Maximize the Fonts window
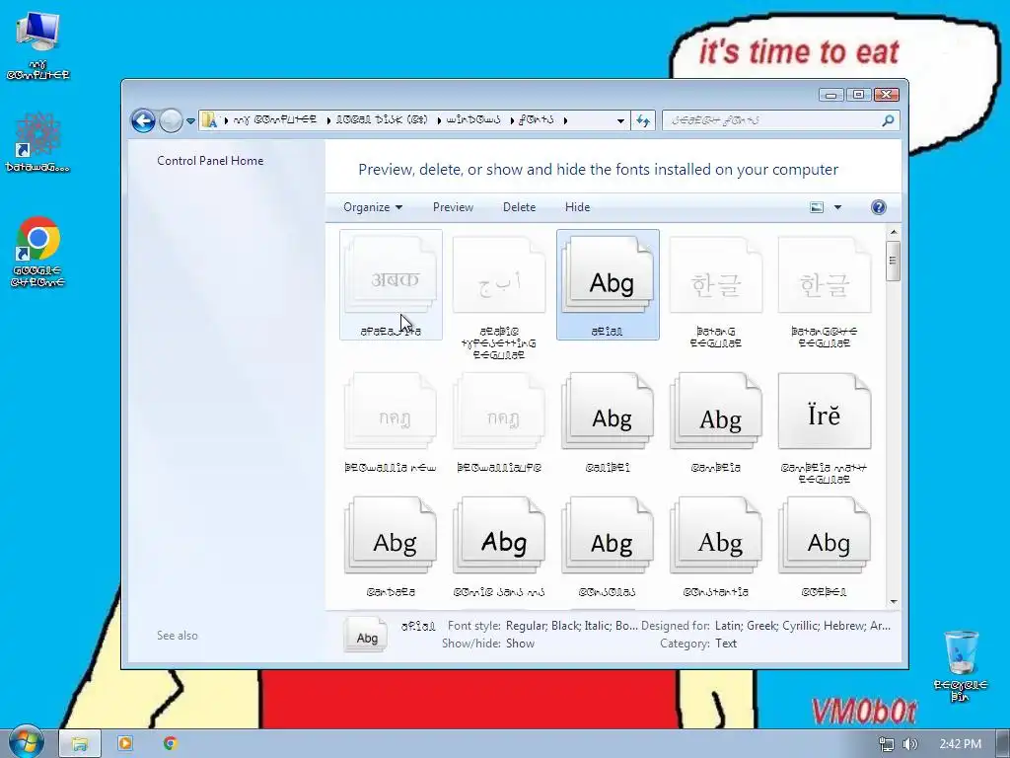 click(859, 95)
